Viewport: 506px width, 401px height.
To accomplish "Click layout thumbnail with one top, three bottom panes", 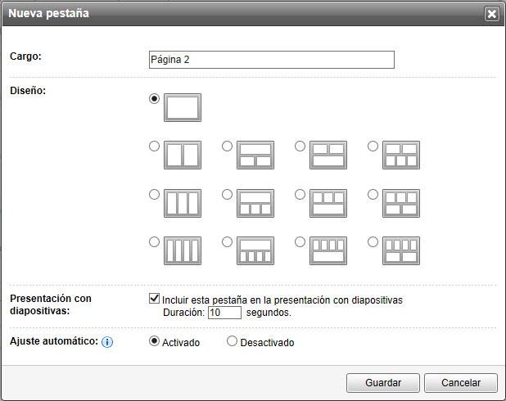I will 255,203.
